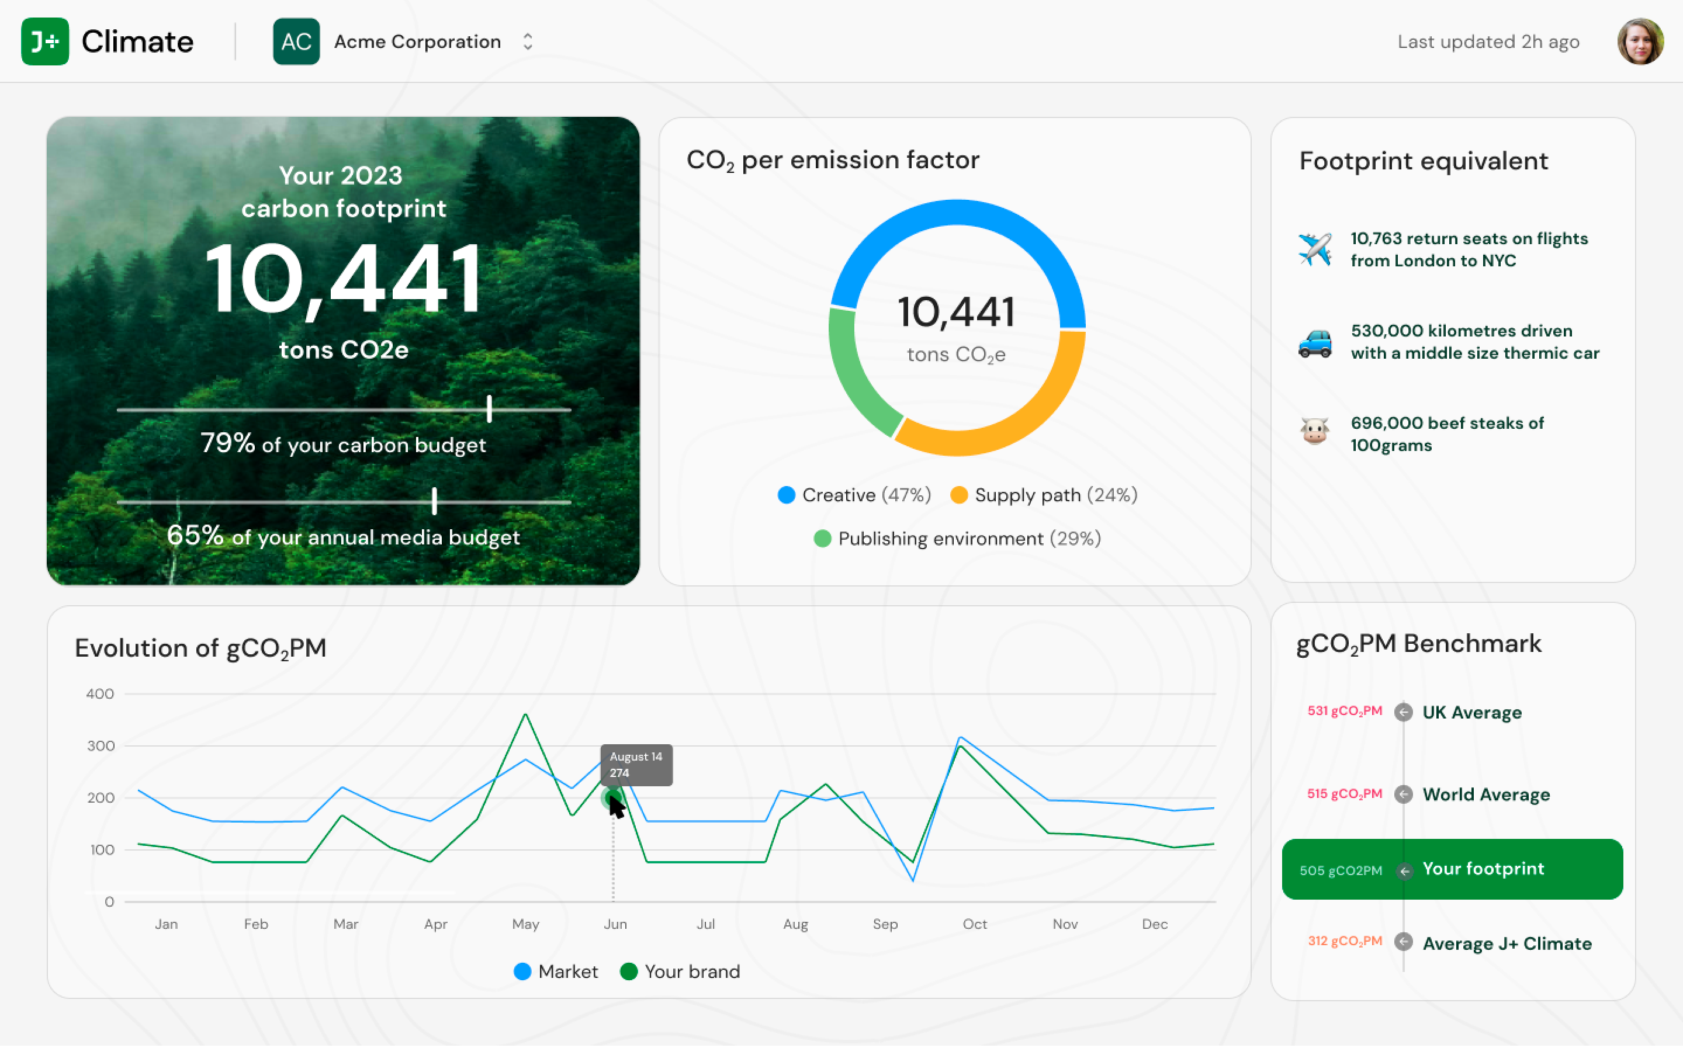Click the annual media budget slider handle
1683x1048 pixels.
[x=435, y=501]
